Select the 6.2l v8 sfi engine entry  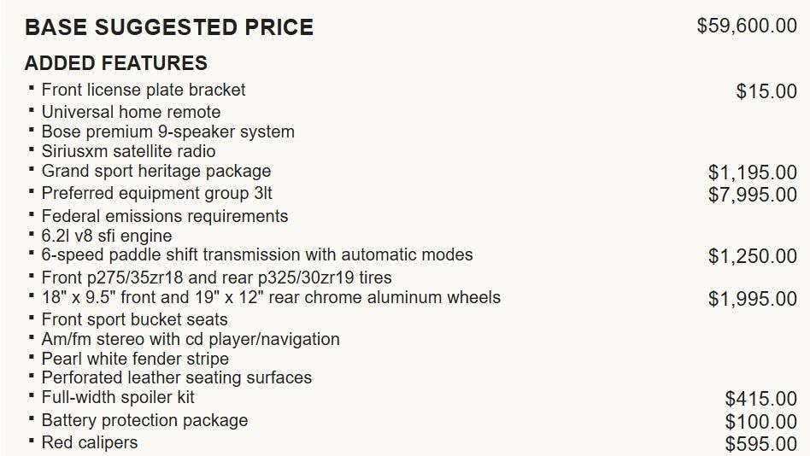pyautogui.click(x=106, y=236)
